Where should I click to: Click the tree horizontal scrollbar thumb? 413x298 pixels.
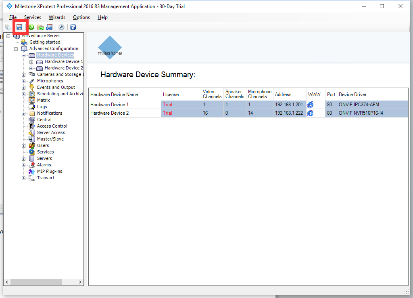[36, 282]
